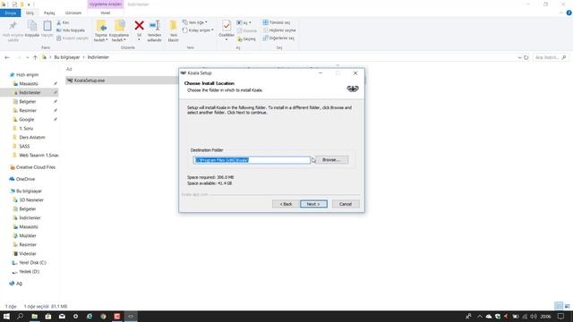Click the Explorer up-one-level arrow

pos(35,57)
